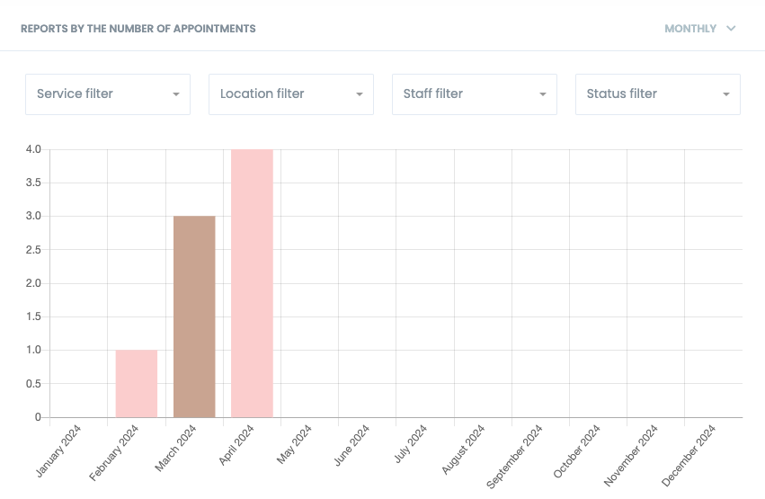The height and width of the screenshot is (499, 765).
Task: Expand the Service filter dropdown
Action: click(107, 94)
